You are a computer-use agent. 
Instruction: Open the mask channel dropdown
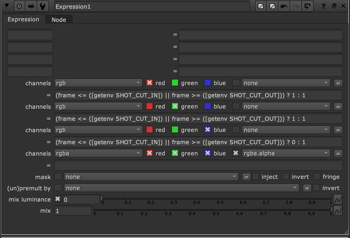coord(151,177)
